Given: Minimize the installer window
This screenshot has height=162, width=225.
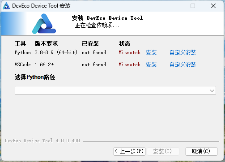Looking at the screenshot, I should pos(173,6).
